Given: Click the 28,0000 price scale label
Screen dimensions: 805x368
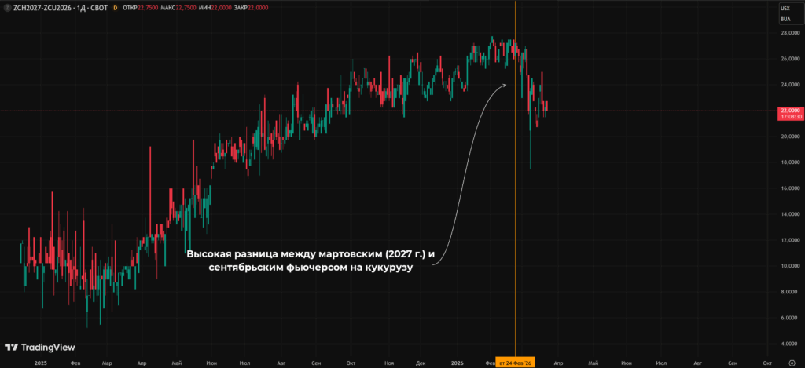Looking at the screenshot, I should point(791,33).
